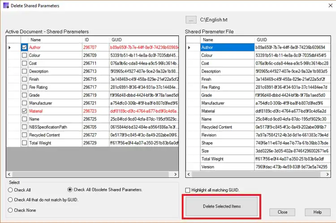Enable Highlight all matching GUID

[188, 190]
